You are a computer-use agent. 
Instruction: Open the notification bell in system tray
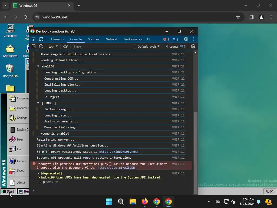point(259,201)
